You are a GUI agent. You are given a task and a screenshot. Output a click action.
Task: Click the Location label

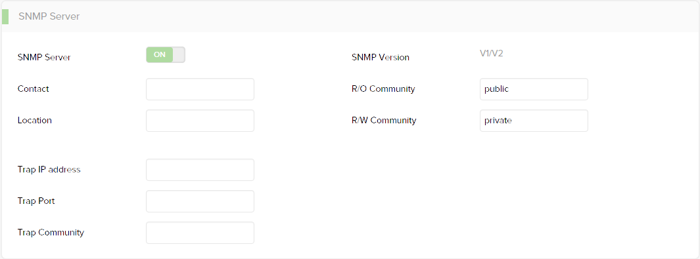tap(35, 121)
